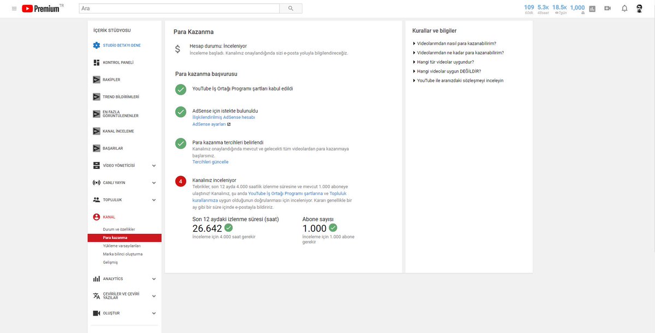
Task: Click the translation icon in sidebar
Action: tap(97, 296)
